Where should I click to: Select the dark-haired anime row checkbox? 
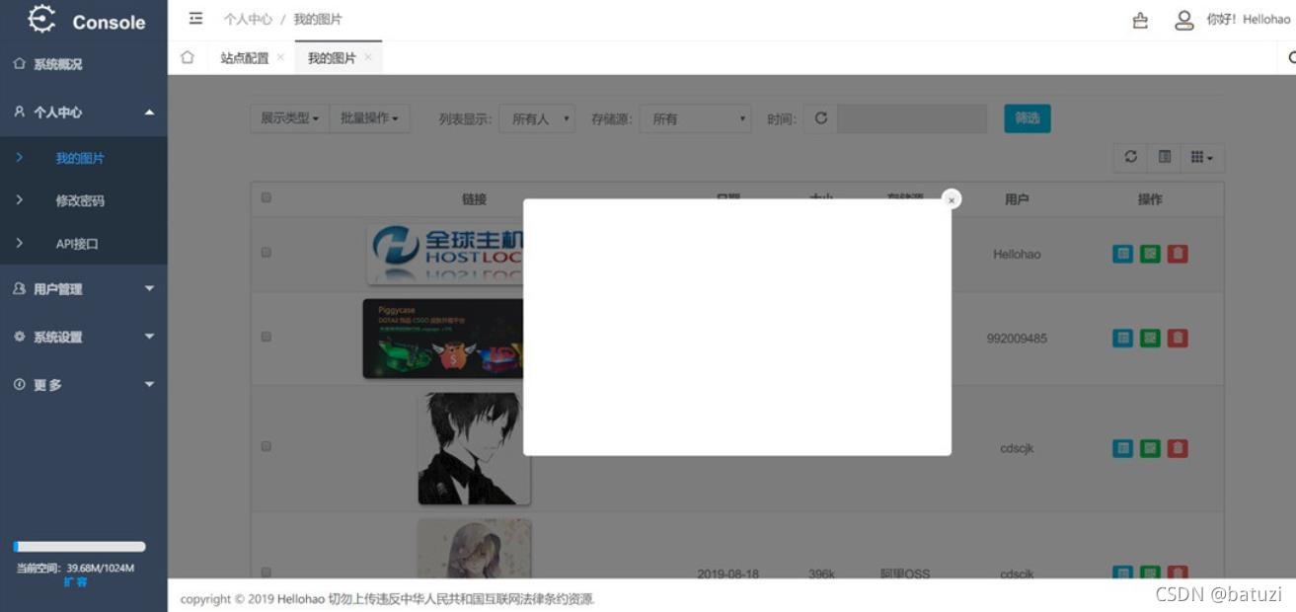266,446
